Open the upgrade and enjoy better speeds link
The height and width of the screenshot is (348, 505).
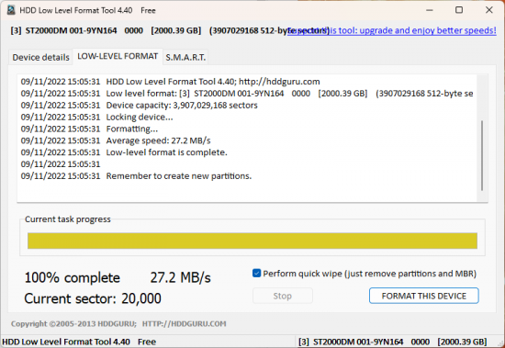tap(392, 30)
